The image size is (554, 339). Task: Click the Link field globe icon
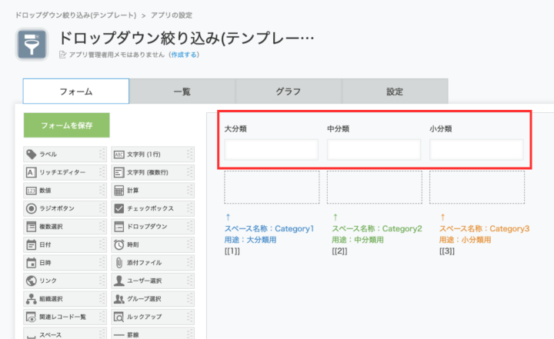tap(32, 281)
